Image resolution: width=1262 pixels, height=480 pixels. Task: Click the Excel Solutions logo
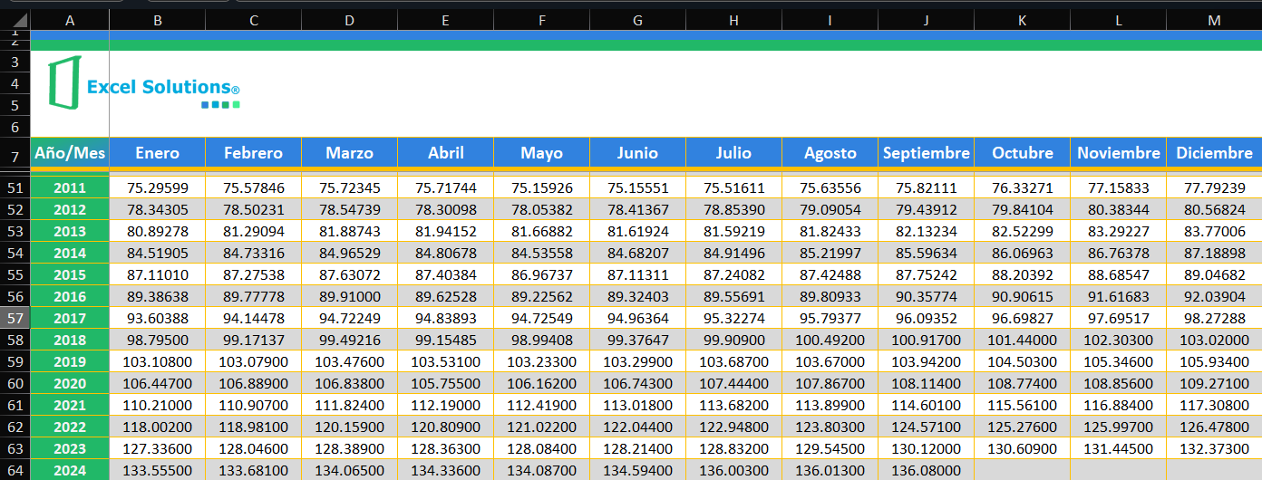coord(144,82)
